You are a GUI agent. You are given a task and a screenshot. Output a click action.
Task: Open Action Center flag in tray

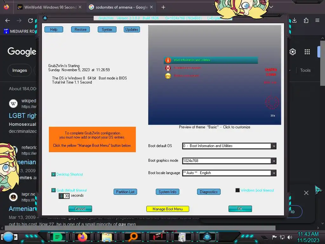275,237
